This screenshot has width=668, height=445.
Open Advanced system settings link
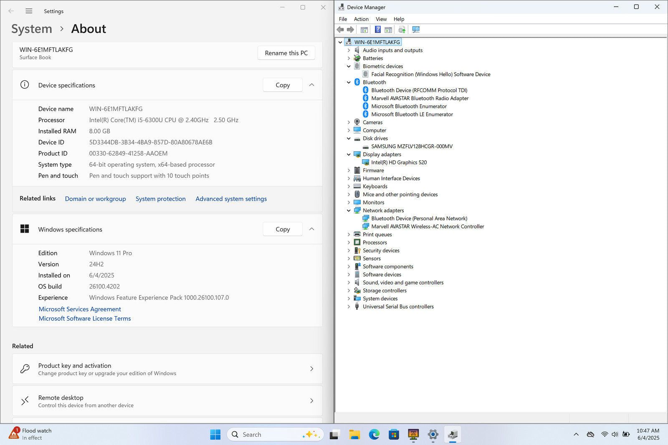[x=231, y=199]
